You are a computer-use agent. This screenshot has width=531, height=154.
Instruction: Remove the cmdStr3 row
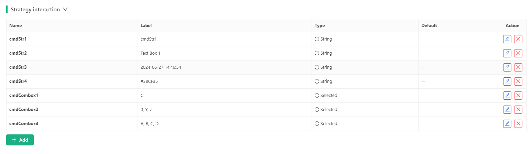pos(518,67)
